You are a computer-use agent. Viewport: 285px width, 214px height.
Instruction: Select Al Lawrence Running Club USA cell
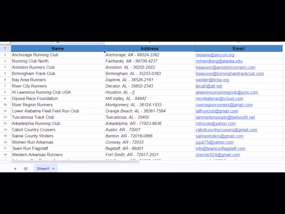(x=58, y=92)
